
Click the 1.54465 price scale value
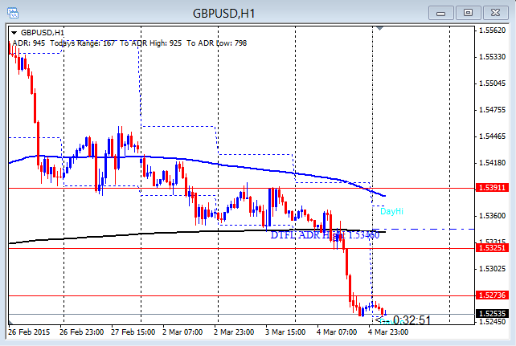click(493, 136)
